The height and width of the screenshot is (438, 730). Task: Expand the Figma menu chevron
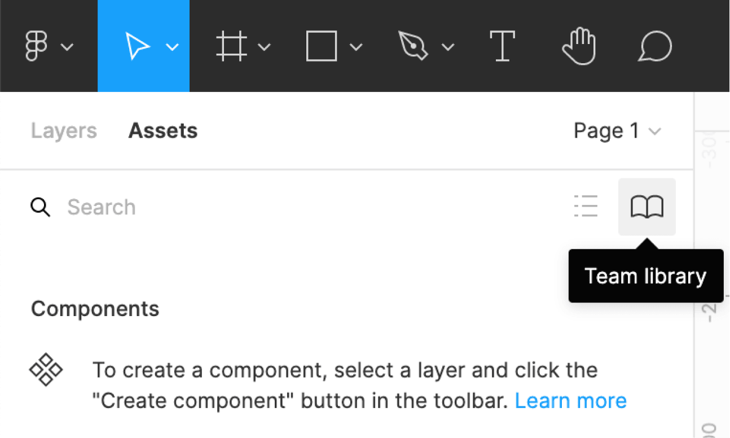click(67, 47)
